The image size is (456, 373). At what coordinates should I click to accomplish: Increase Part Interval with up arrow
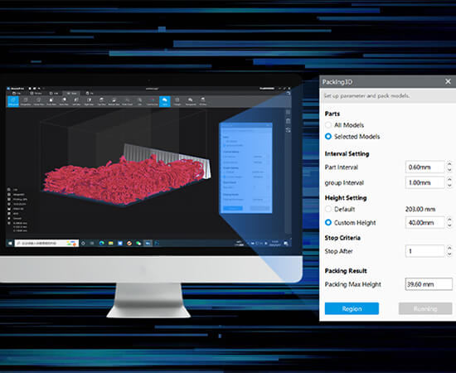[449, 164]
